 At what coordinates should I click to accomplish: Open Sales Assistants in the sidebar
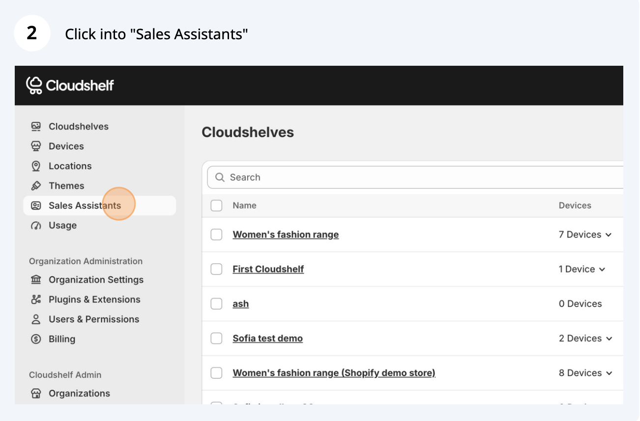pyautogui.click(x=100, y=206)
